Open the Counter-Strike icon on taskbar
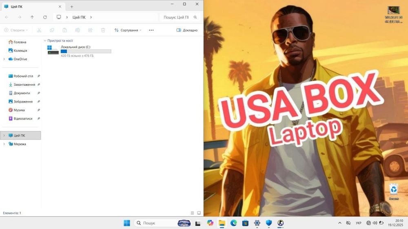This screenshot has width=408, height=229. 281,223
